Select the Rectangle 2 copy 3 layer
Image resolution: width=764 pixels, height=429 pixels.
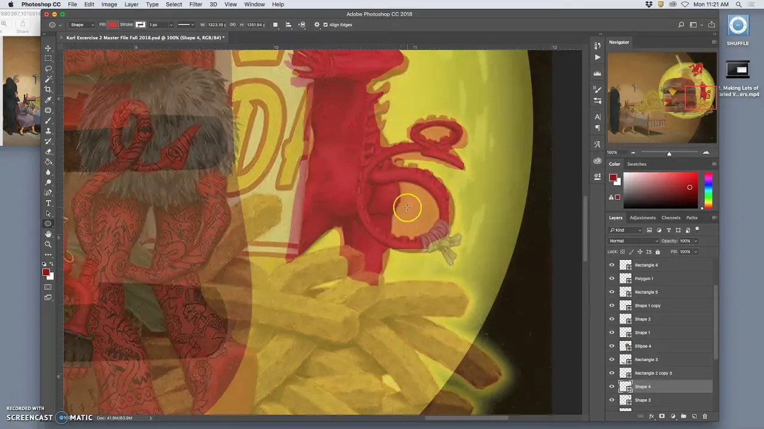(x=660, y=373)
